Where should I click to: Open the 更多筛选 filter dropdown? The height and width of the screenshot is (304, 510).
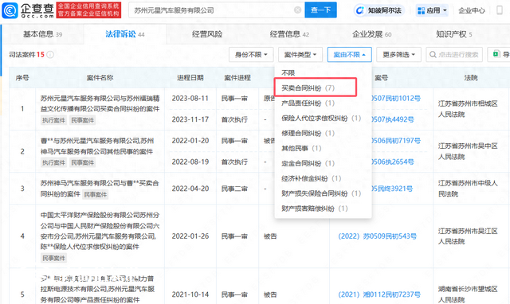click(x=398, y=55)
